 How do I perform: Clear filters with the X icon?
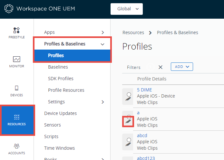click(x=161, y=67)
